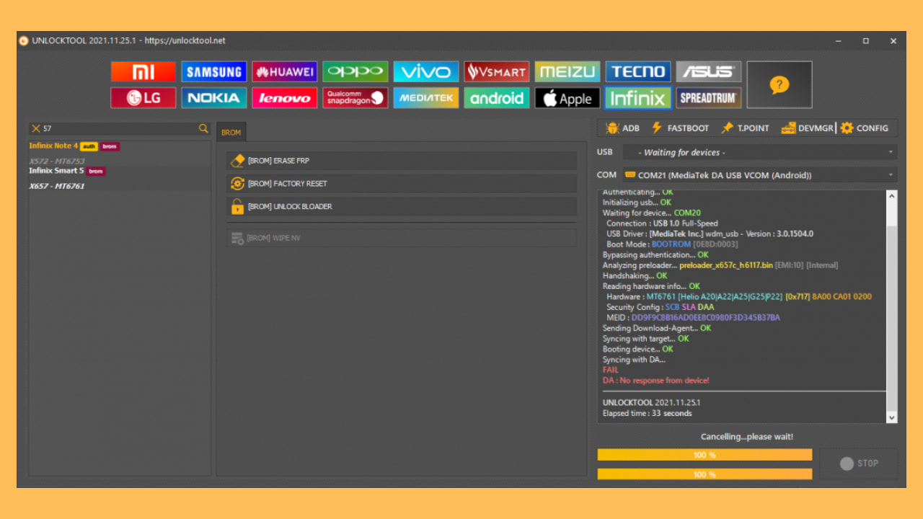Click the log scrollbar down arrow

(x=892, y=417)
